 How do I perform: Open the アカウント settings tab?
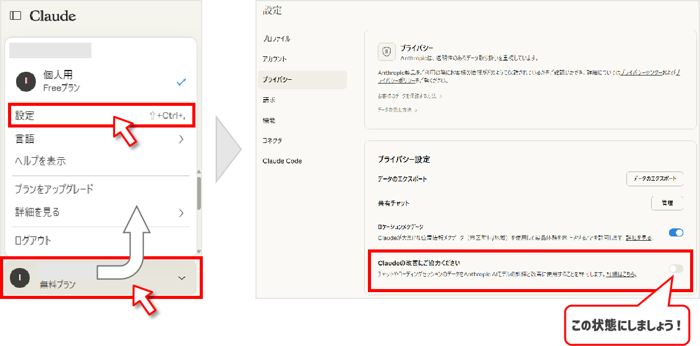[x=275, y=59]
